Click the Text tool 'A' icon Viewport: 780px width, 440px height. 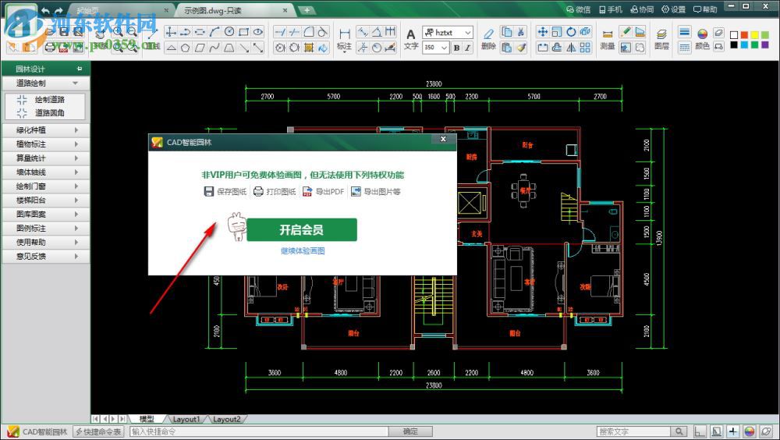tap(411, 34)
